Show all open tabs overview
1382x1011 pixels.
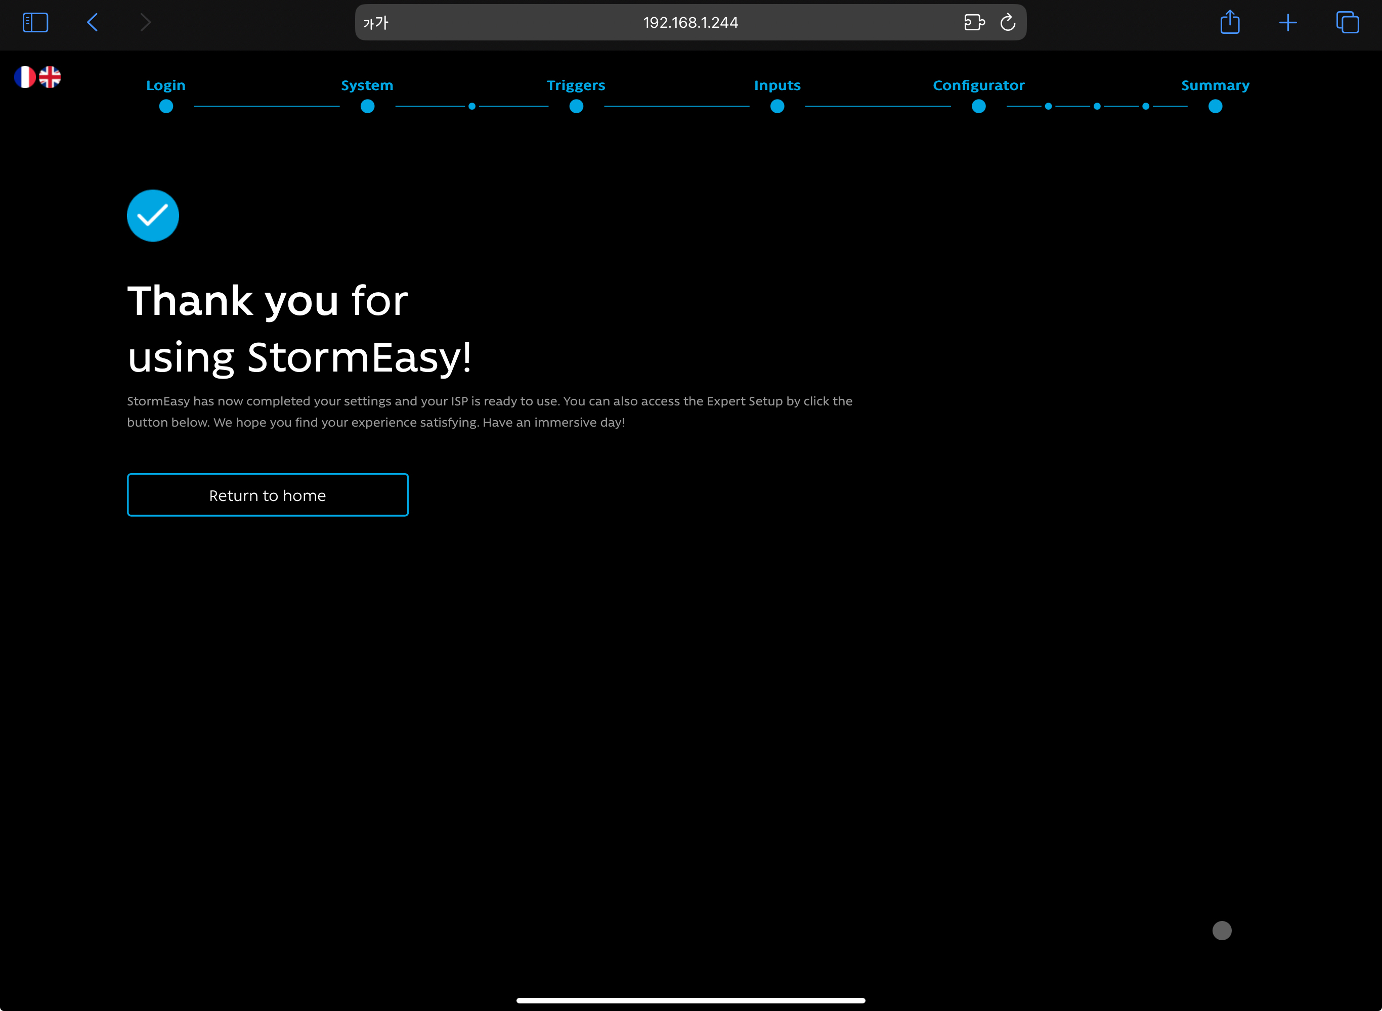pyautogui.click(x=1347, y=23)
